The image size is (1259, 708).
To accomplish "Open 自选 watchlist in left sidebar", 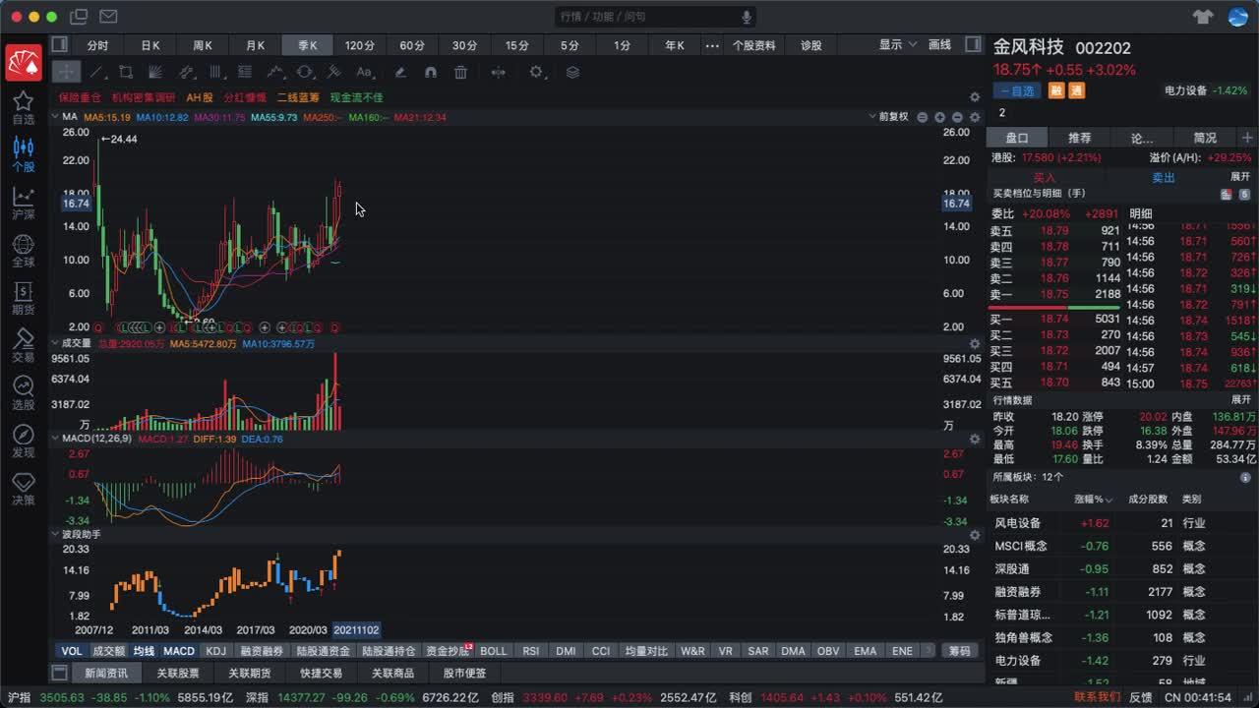I will tap(23, 108).
